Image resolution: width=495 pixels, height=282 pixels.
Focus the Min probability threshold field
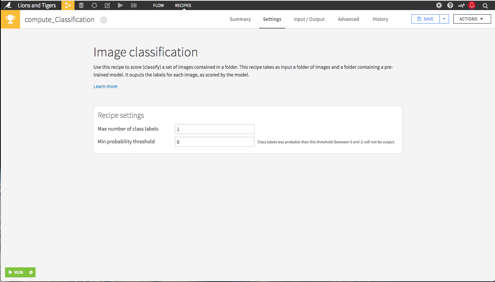(215, 142)
